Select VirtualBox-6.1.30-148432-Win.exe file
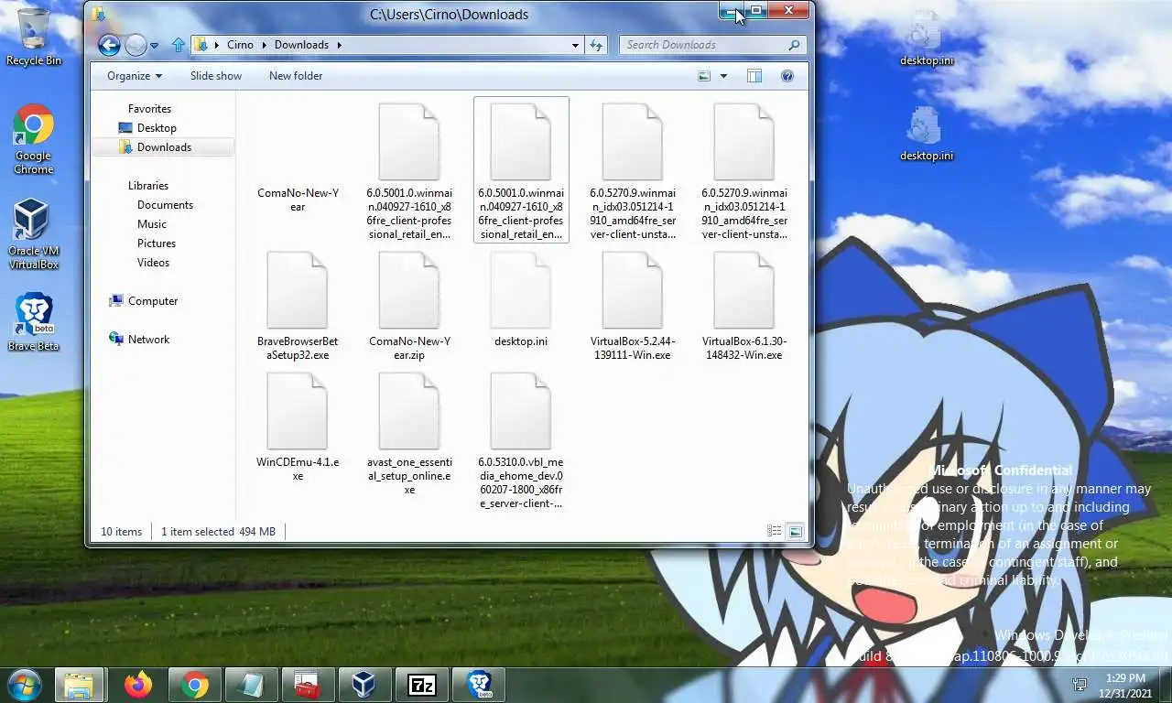Image resolution: width=1172 pixels, height=703 pixels. tap(744, 307)
